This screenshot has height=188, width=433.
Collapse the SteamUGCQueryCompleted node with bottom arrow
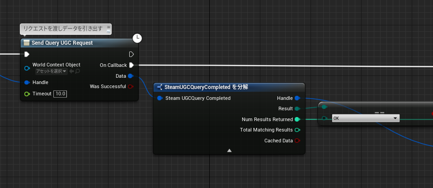(x=229, y=150)
